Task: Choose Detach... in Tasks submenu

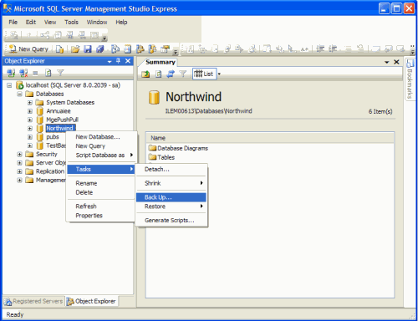Action: [x=171, y=170]
